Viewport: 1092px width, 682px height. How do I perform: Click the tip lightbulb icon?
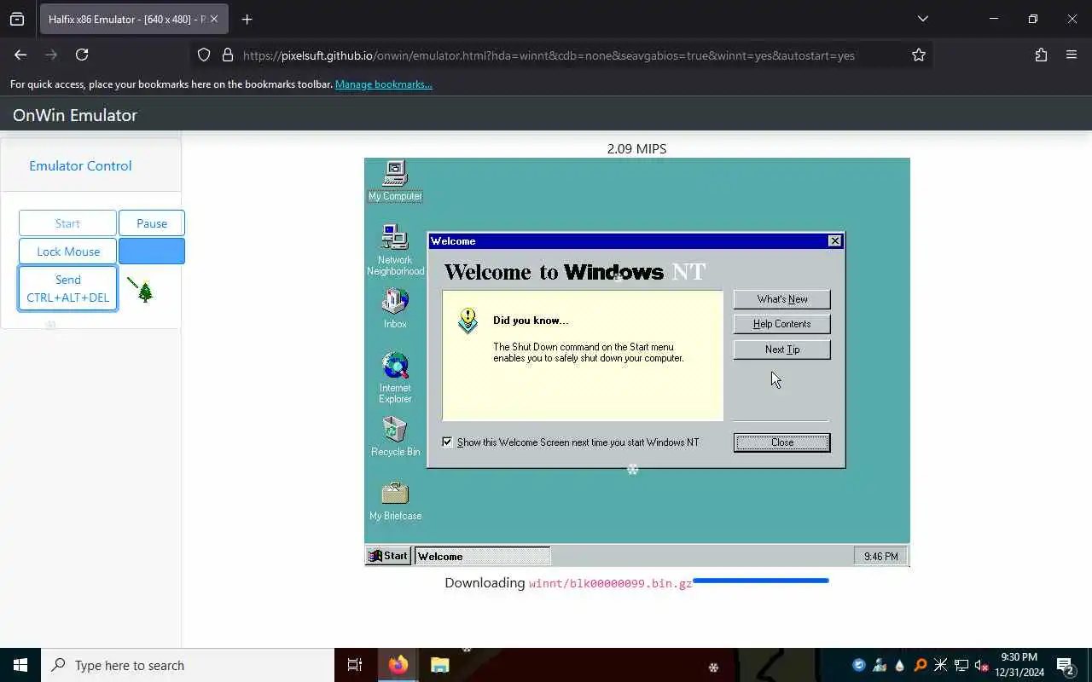[x=468, y=321]
